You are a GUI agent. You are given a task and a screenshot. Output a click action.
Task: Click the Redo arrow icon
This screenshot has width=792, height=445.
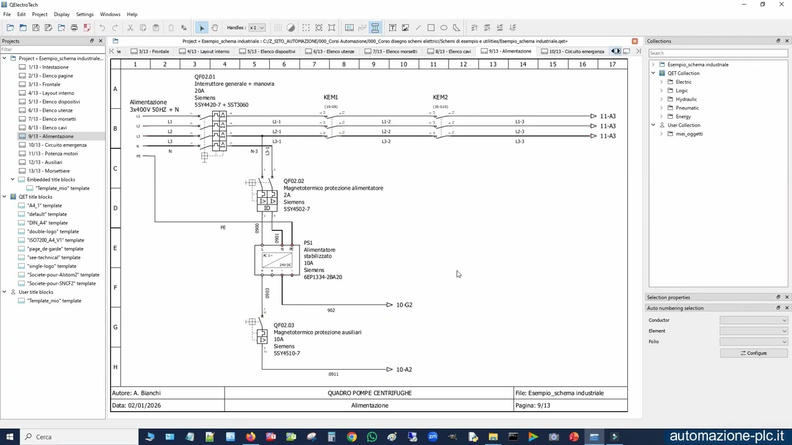click(x=115, y=27)
